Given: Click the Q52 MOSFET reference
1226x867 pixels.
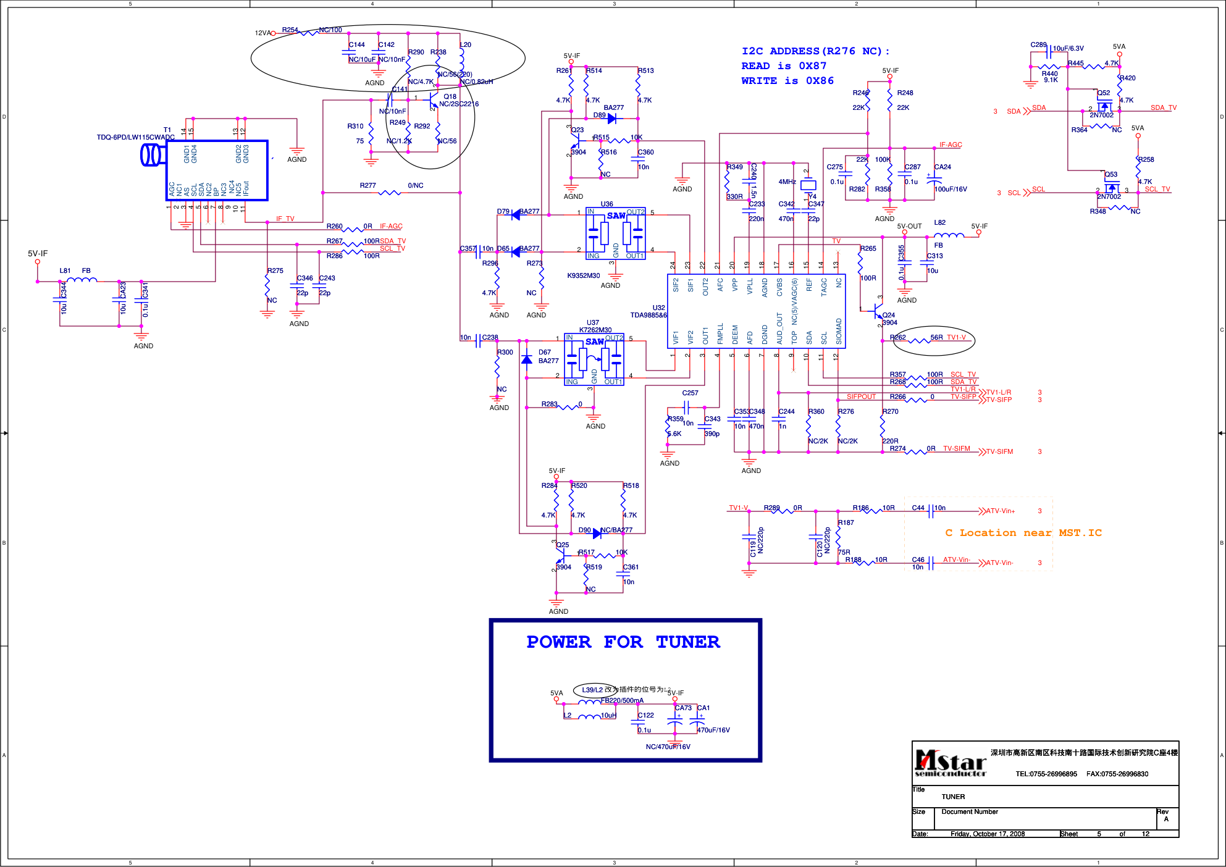Looking at the screenshot, I should pyautogui.click(x=1104, y=93).
